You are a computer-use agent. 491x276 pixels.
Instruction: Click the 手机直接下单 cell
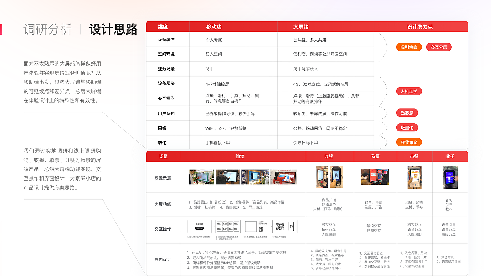(217, 143)
